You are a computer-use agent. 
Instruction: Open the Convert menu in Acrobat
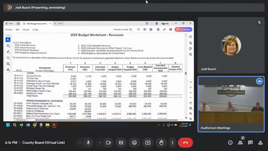point(26,30)
